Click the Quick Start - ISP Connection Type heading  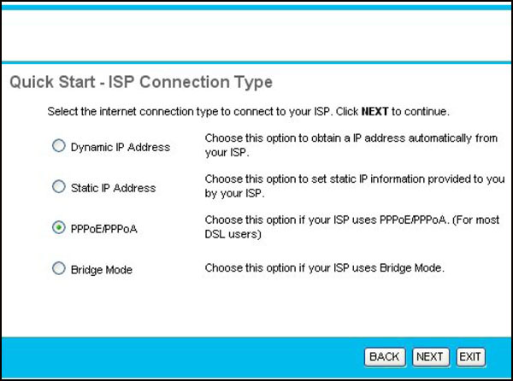click(x=140, y=83)
